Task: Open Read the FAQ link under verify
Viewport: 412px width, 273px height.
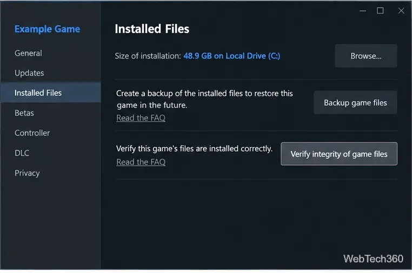Action: tap(141, 161)
